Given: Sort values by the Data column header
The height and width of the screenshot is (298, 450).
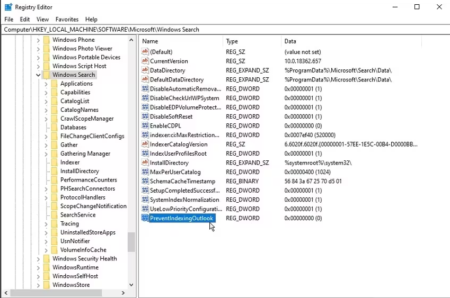Looking at the screenshot, I should 351,41.
